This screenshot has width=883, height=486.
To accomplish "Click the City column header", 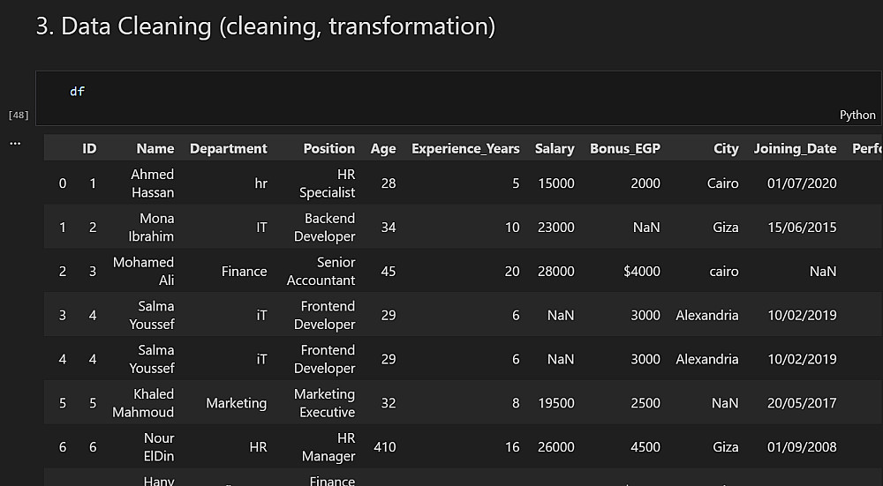I will click(726, 148).
